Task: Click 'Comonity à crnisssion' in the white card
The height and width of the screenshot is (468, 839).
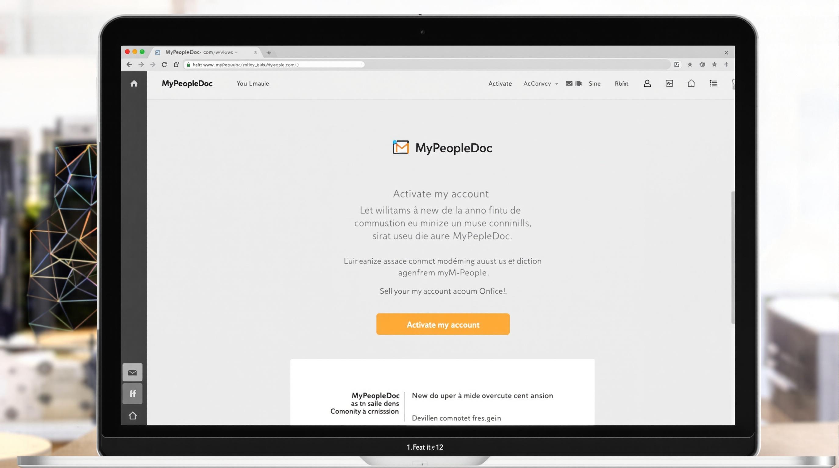Action: [364, 411]
